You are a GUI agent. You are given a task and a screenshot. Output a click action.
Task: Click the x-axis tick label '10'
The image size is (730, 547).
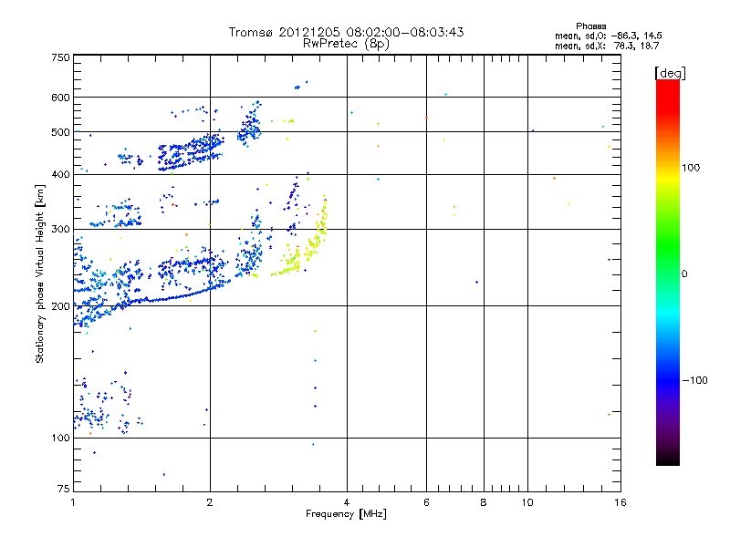pos(527,502)
